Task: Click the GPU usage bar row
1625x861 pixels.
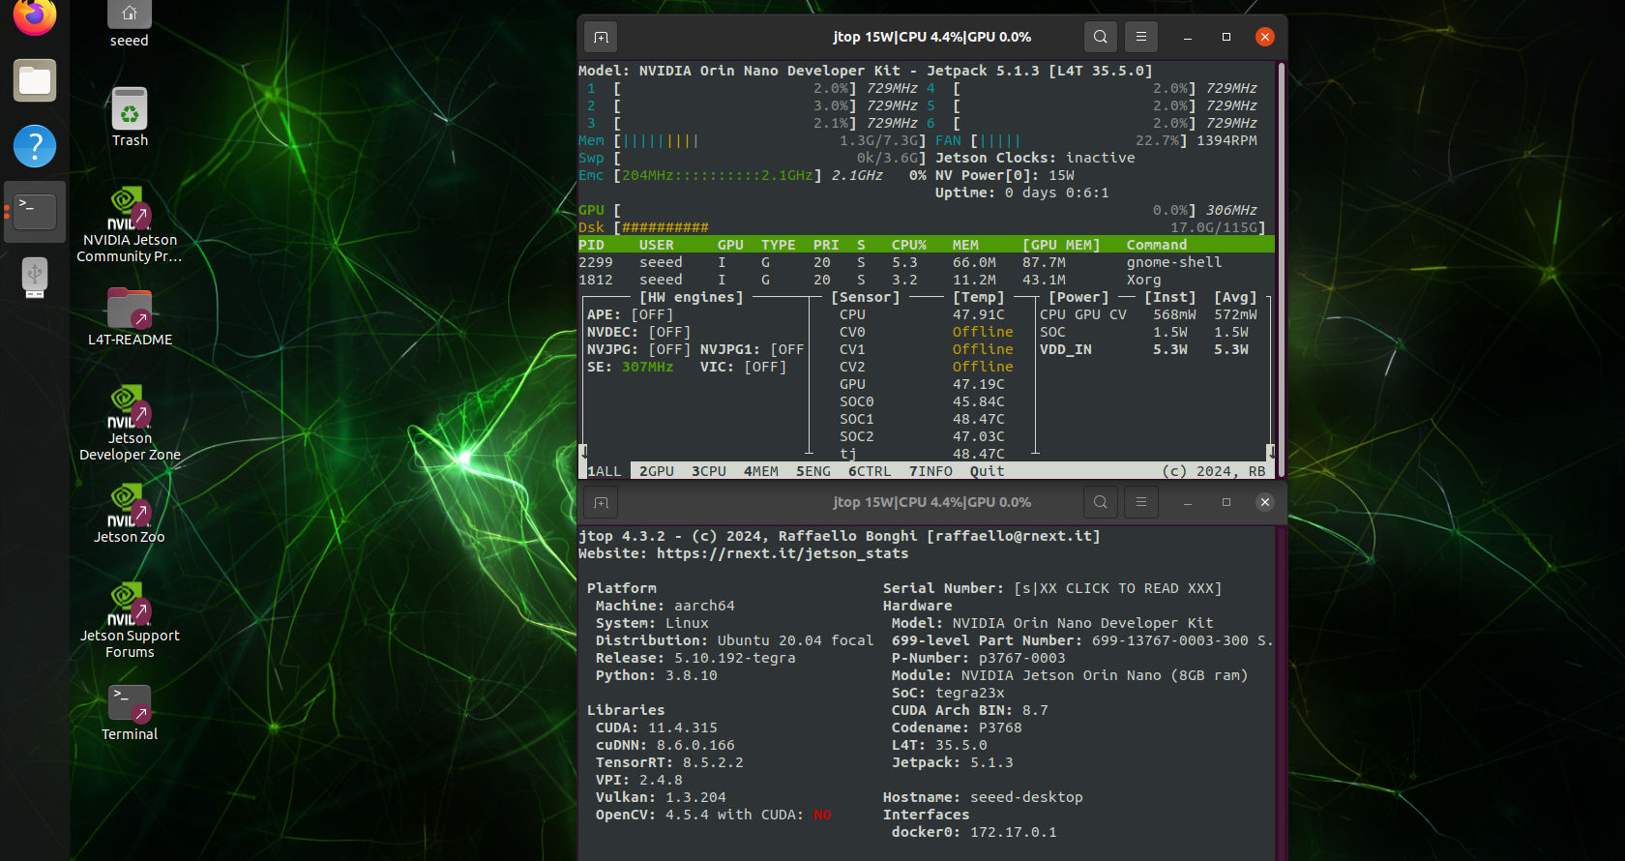Action: (919, 210)
